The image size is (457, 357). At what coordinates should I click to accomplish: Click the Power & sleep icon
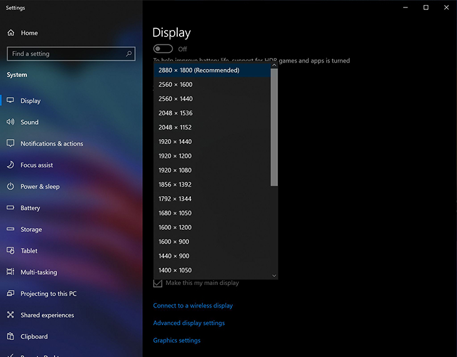pos(11,186)
